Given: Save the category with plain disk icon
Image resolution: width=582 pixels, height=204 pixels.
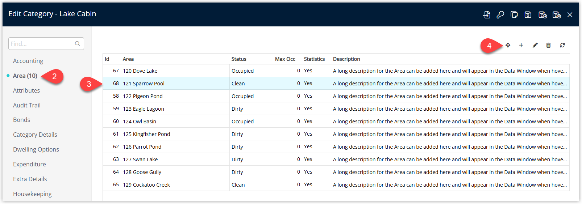Looking at the screenshot, I should pyautogui.click(x=528, y=15).
